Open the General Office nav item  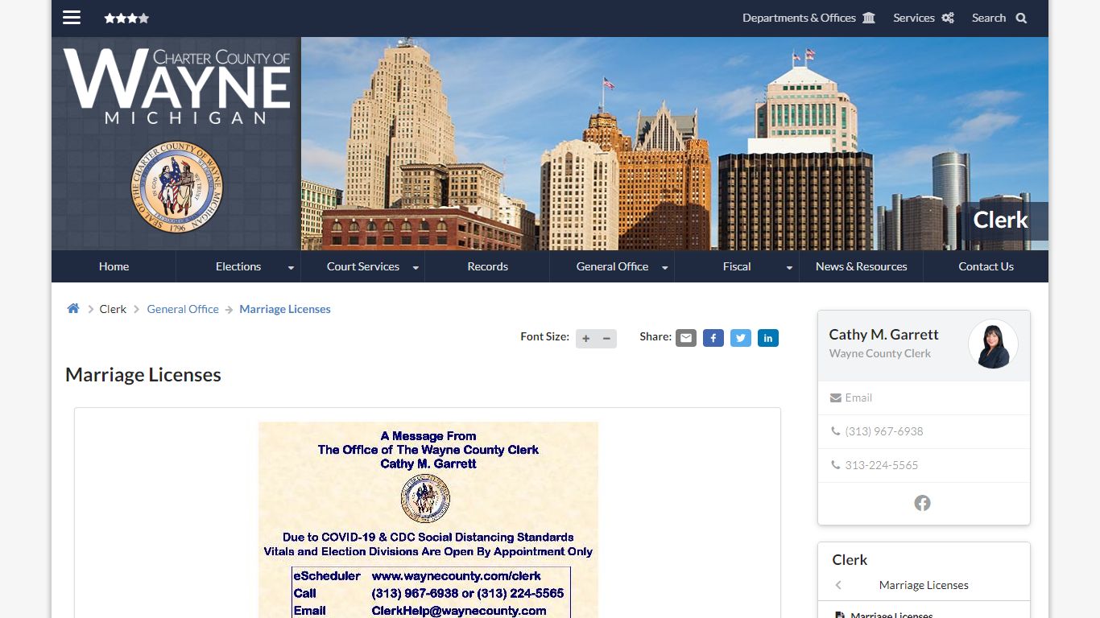612,266
